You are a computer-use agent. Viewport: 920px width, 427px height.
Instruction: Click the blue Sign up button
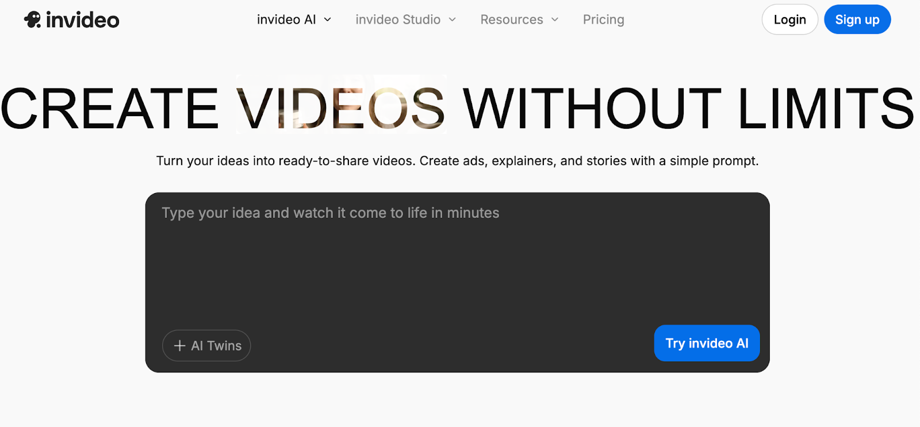pos(857,20)
